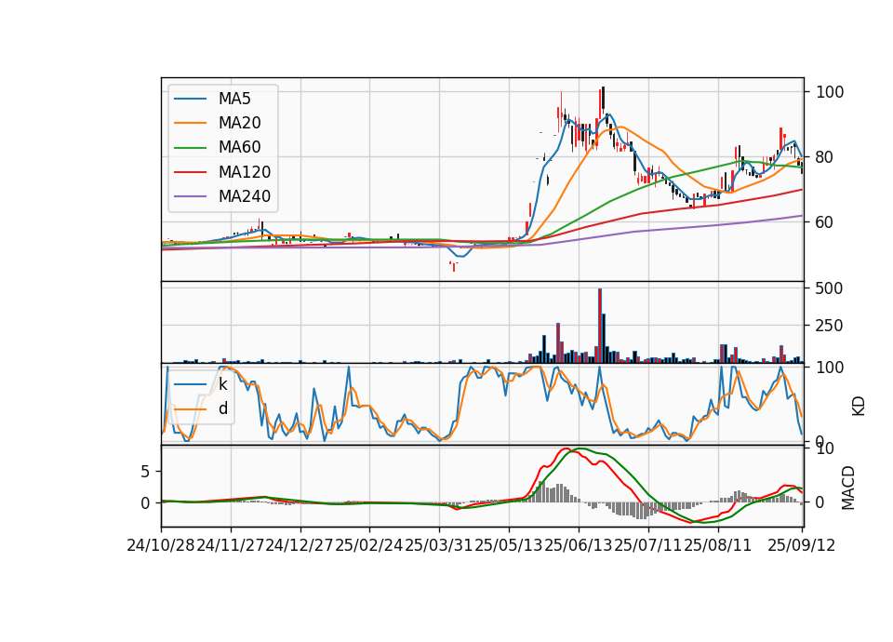
Task: Click the MA120 legend label
Action: tap(245, 172)
